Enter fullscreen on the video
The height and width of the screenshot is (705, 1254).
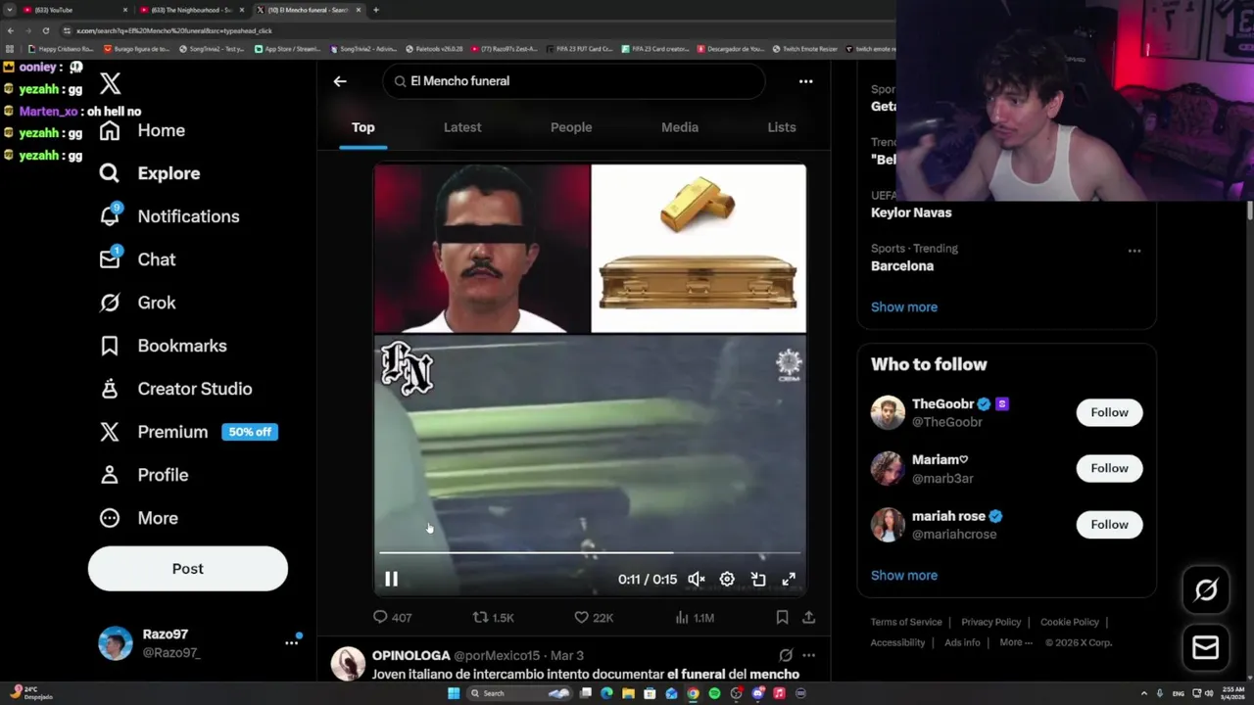789,580
